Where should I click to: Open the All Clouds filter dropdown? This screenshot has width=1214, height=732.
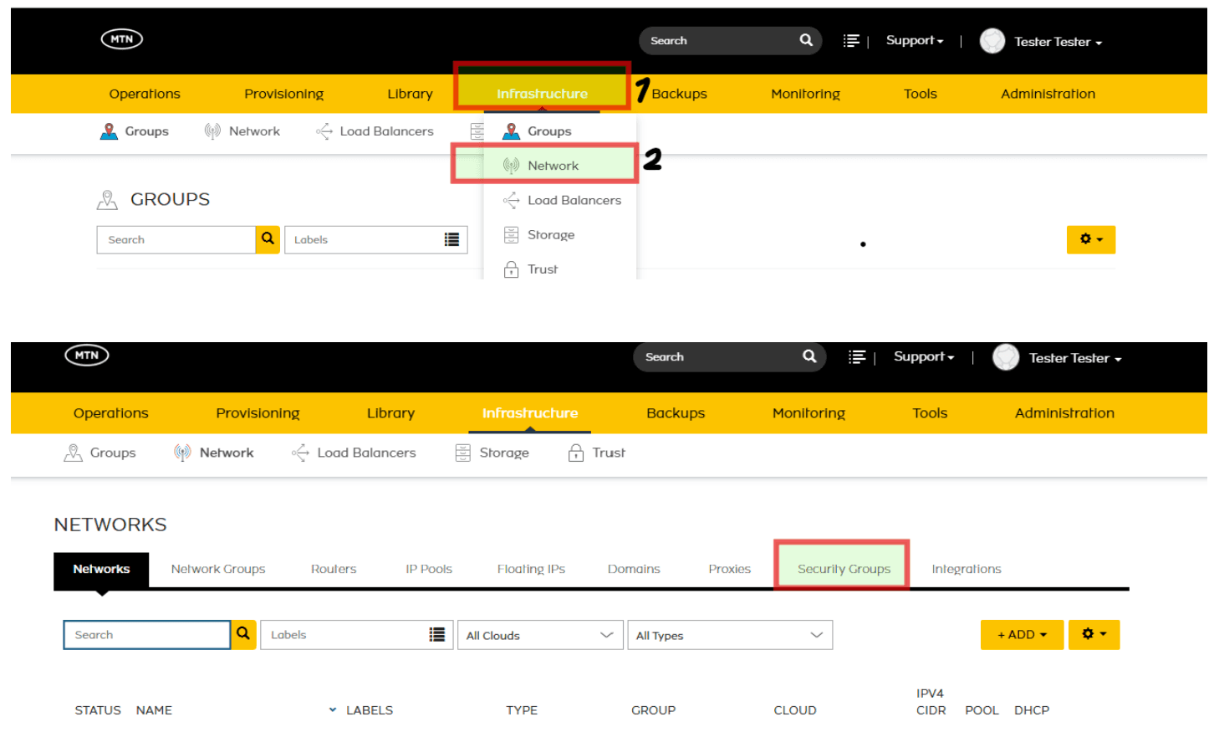[x=540, y=635]
